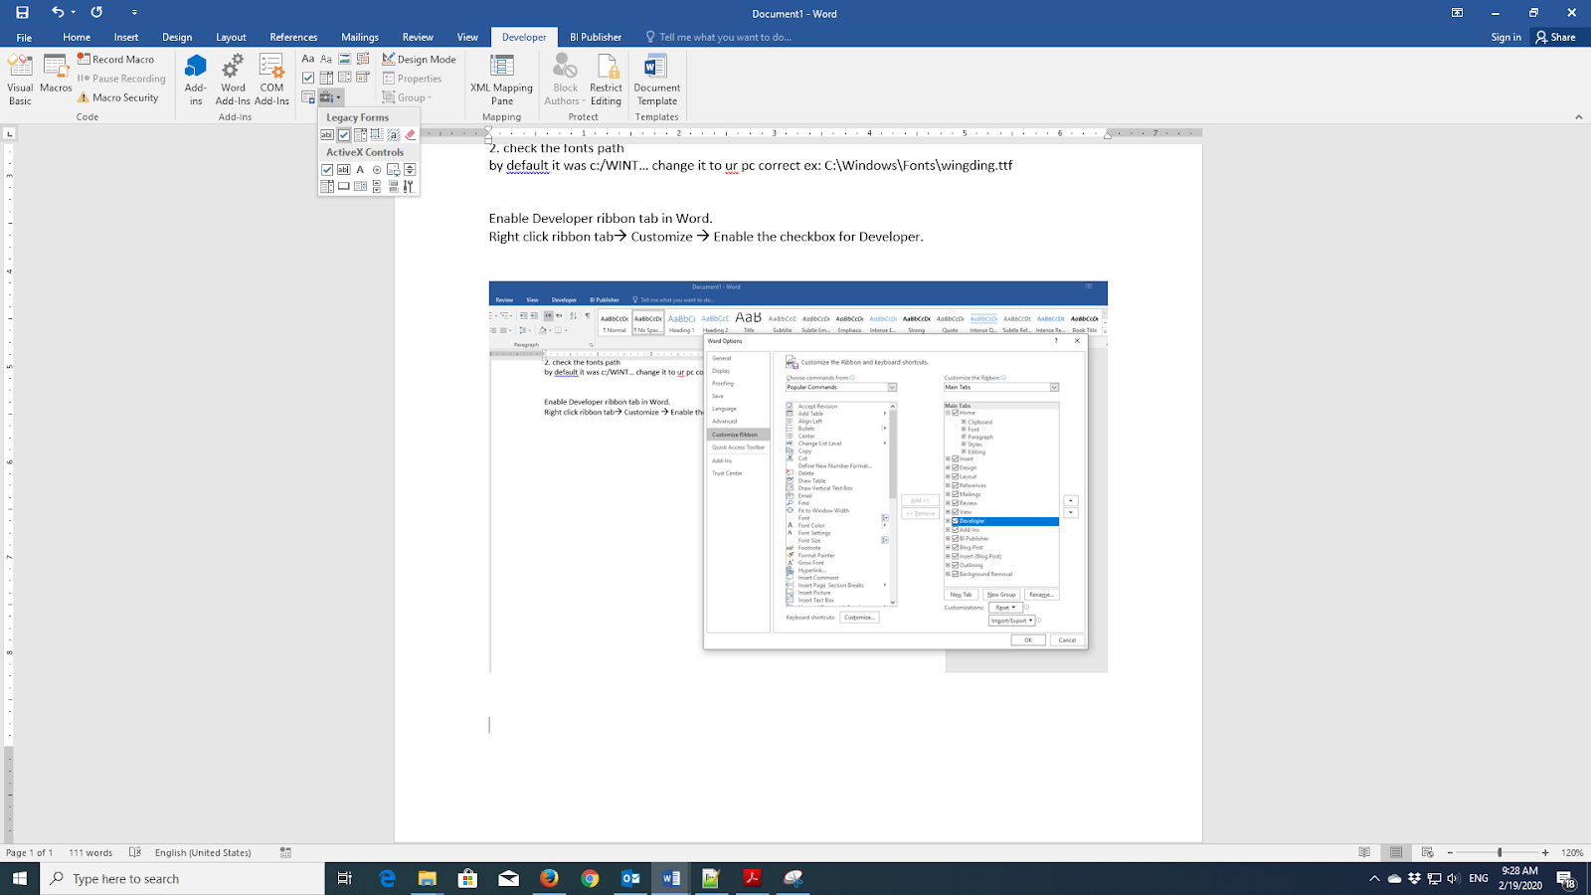1591x895 pixels.
Task: Click Record Macro button
Action: [116, 59]
